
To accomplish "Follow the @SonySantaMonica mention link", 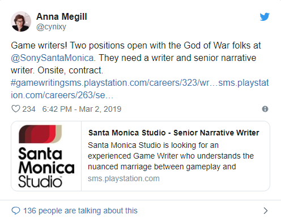I will pyautogui.click(x=52, y=58).
